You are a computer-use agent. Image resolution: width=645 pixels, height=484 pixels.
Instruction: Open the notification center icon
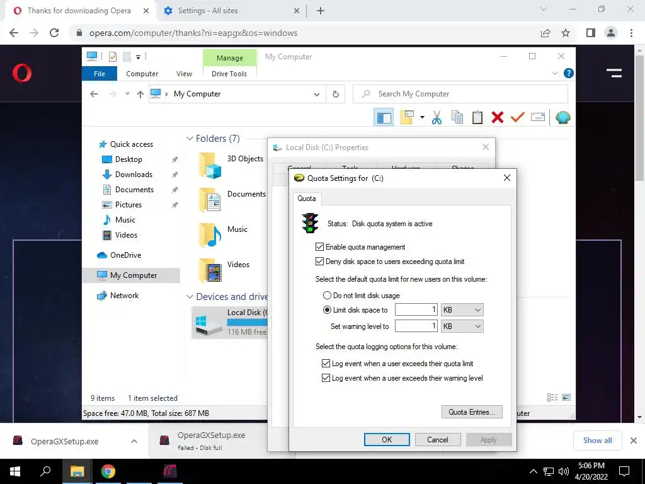[624, 471]
